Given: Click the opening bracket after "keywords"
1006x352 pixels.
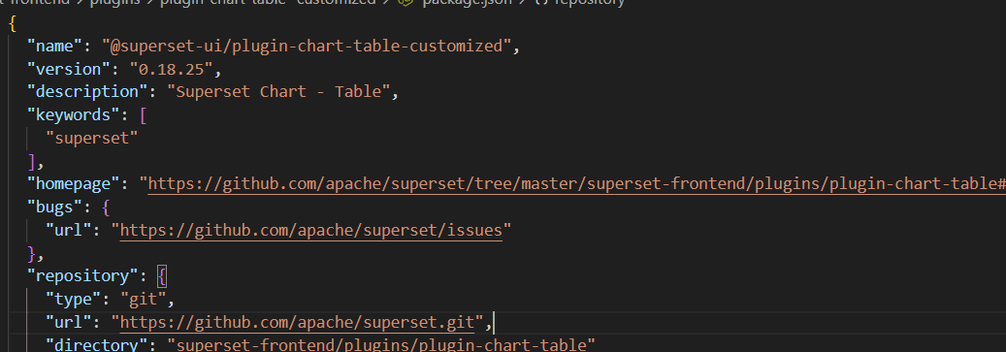Looking at the screenshot, I should tap(144, 115).
